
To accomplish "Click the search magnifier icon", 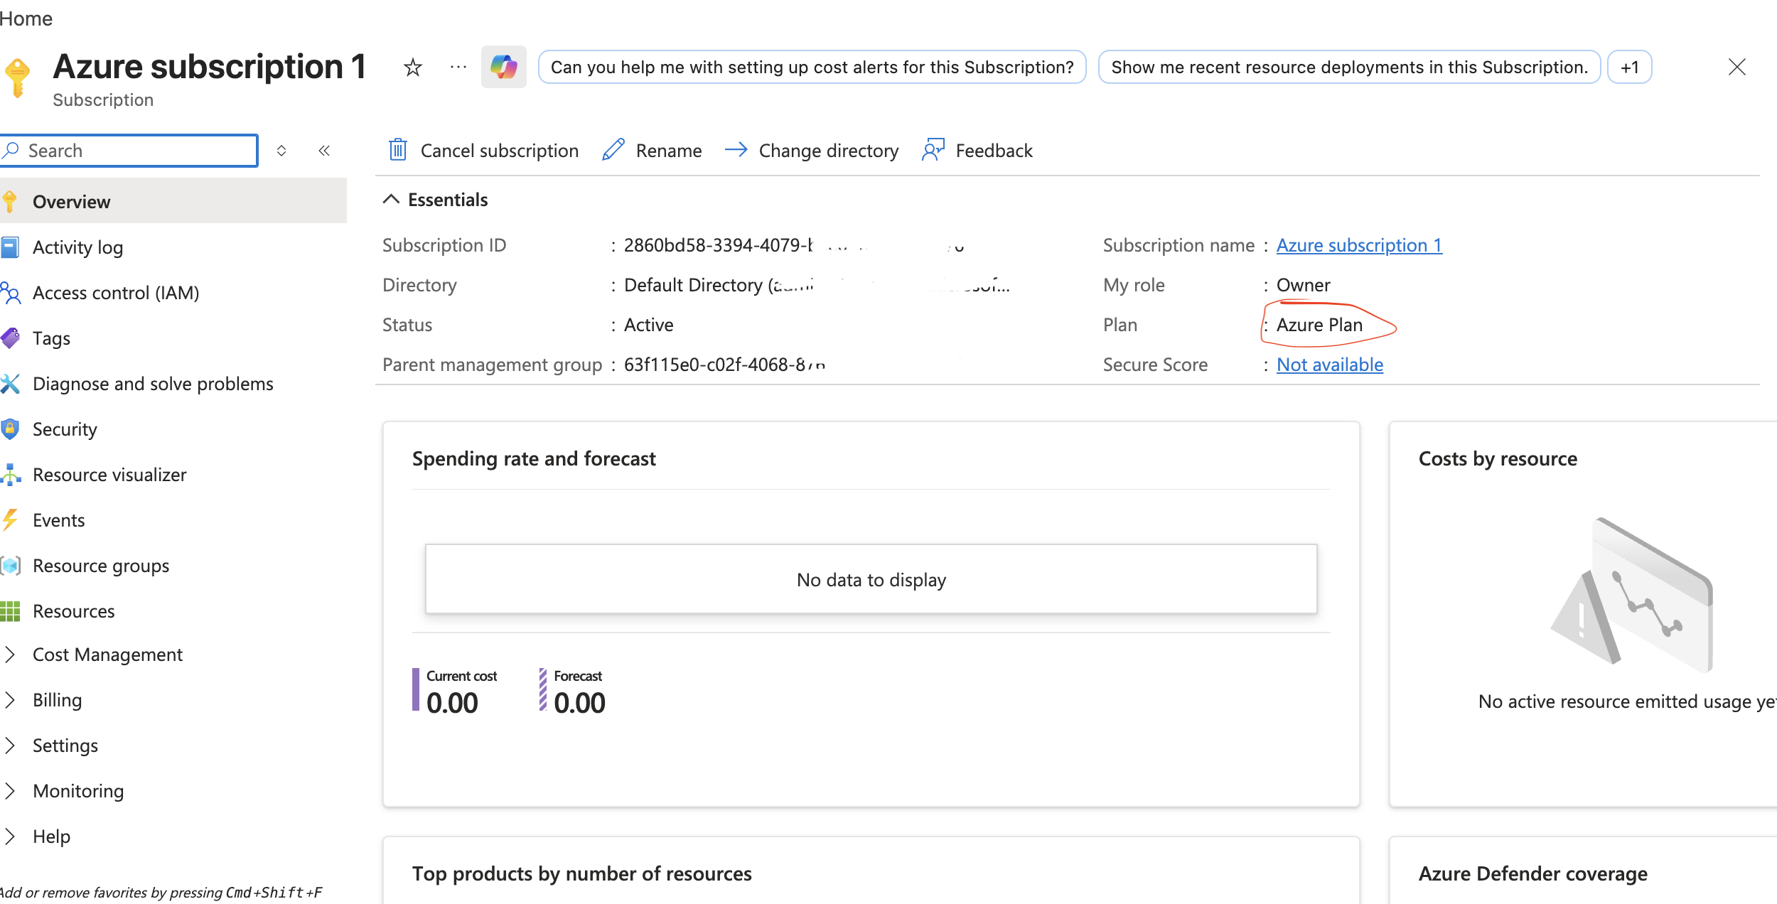I will tap(11, 150).
